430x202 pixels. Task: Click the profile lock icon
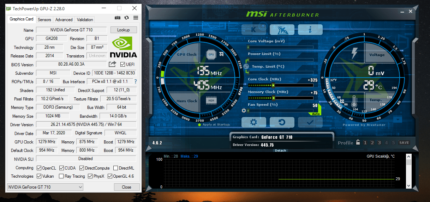click(x=358, y=142)
